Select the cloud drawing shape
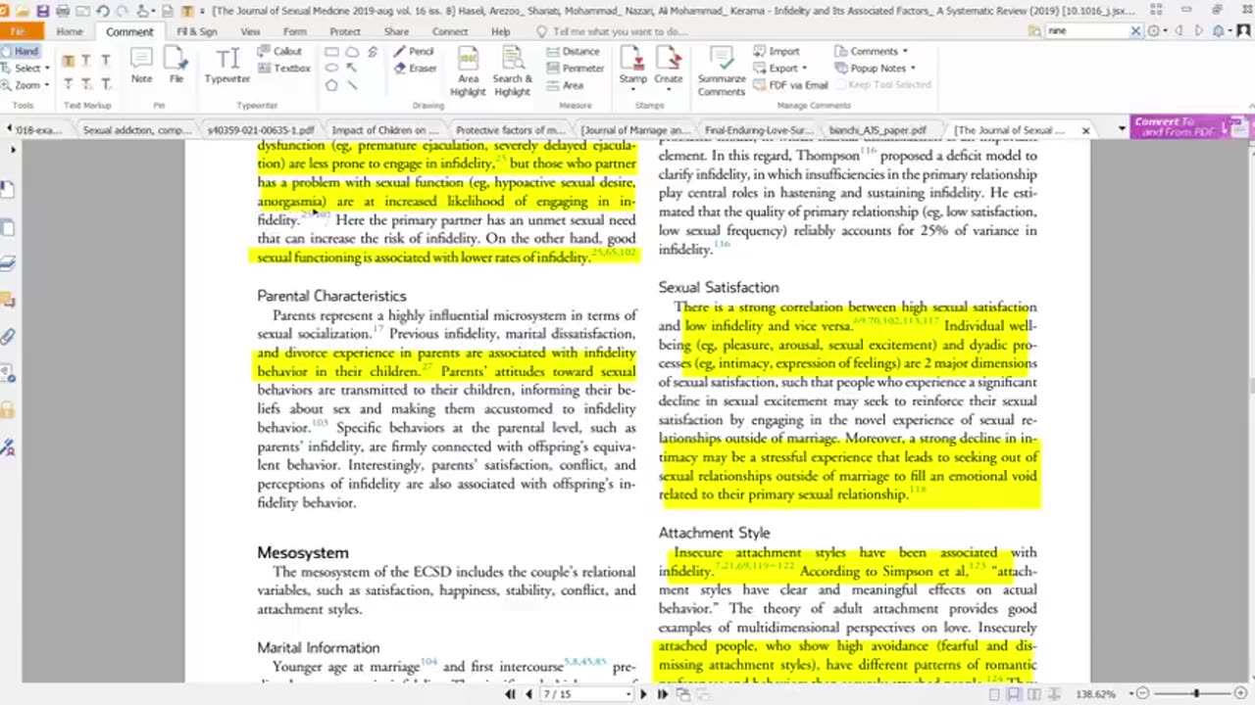1255x705 pixels. tap(352, 51)
